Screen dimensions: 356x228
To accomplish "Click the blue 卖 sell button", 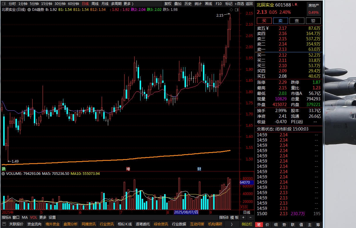I will pyautogui.click(x=280, y=20).
